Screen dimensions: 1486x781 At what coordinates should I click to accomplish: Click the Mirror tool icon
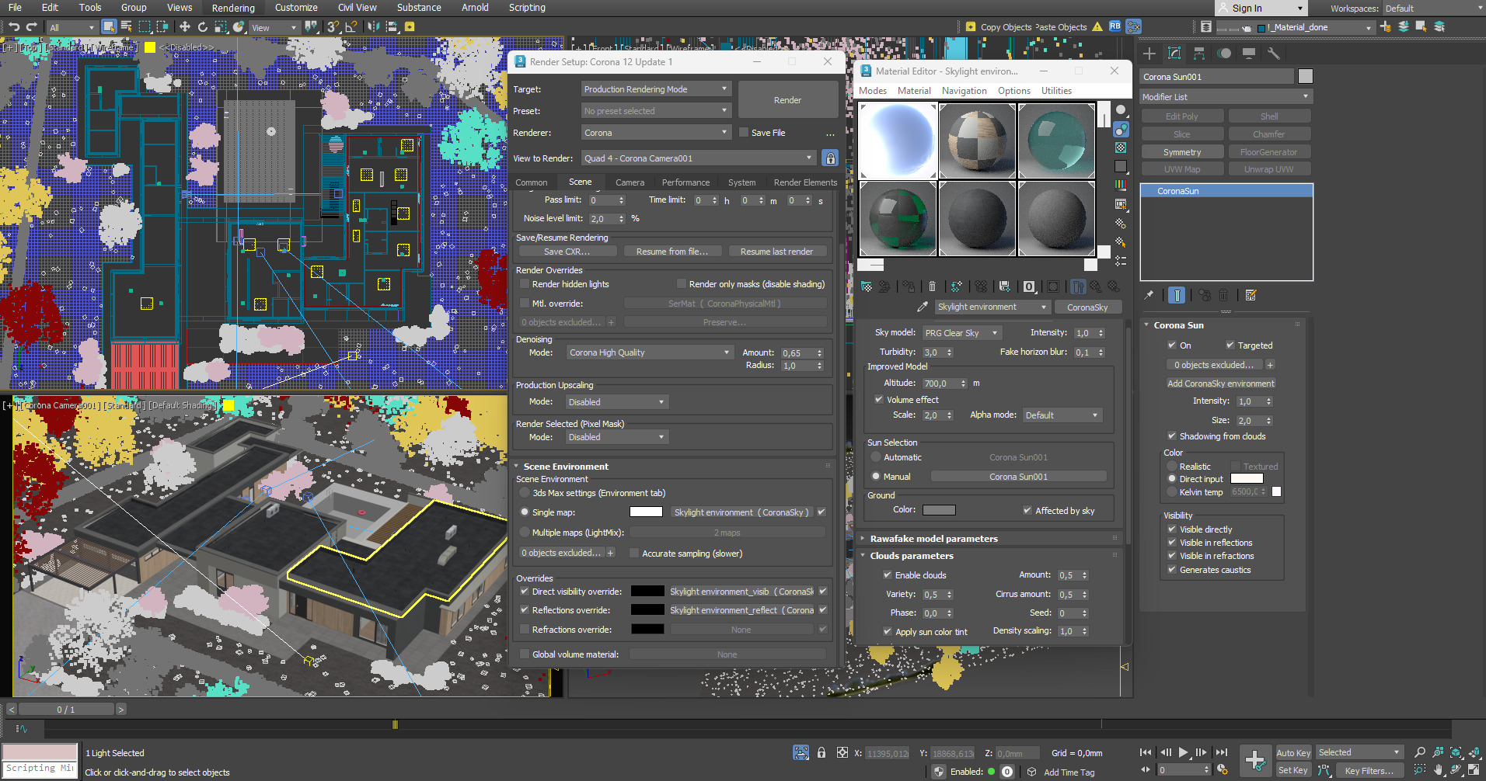(374, 27)
